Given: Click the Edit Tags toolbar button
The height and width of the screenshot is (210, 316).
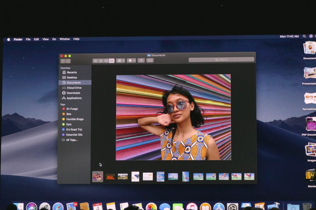Looking at the screenshot, I should point(150,60).
